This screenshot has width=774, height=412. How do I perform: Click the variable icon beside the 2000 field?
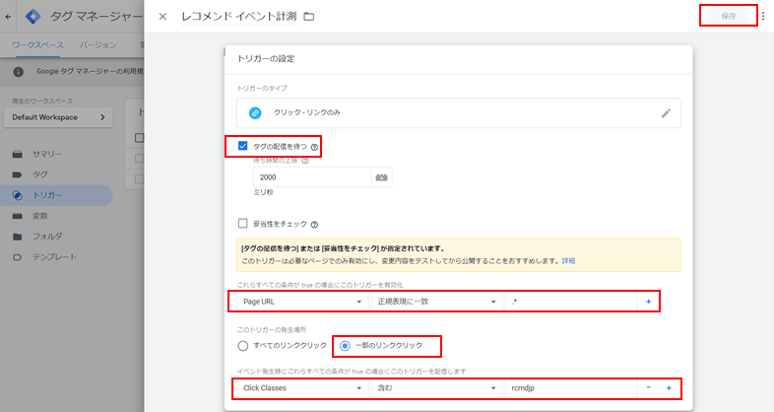tap(381, 176)
